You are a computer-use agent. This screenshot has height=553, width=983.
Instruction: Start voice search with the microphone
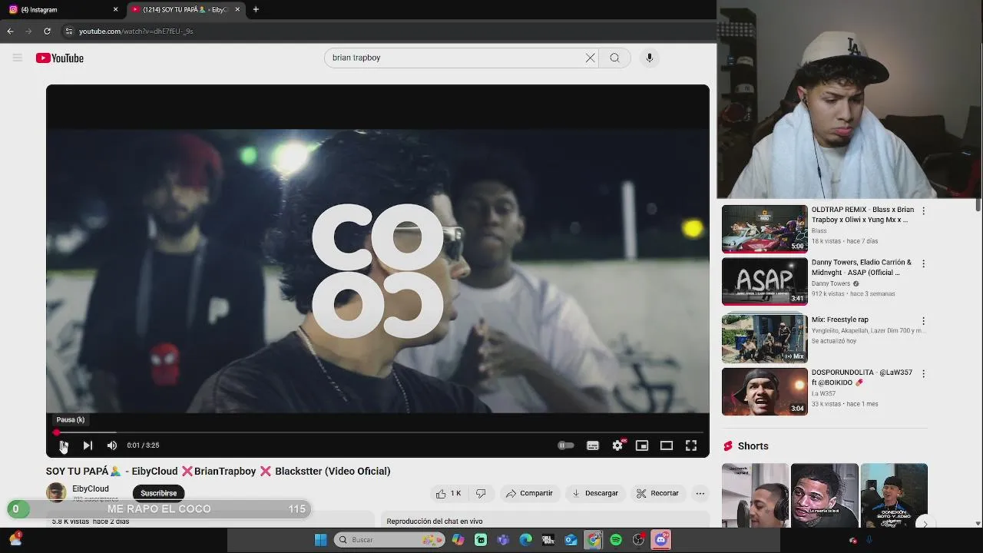coord(650,58)
